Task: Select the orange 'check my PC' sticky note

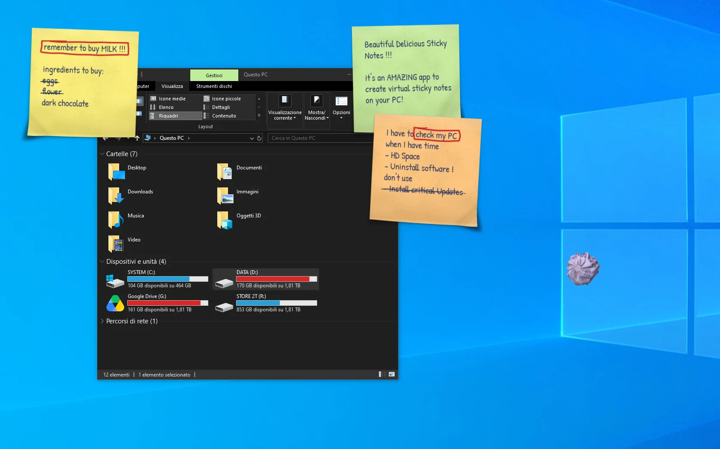Action: tap(426, 171)
